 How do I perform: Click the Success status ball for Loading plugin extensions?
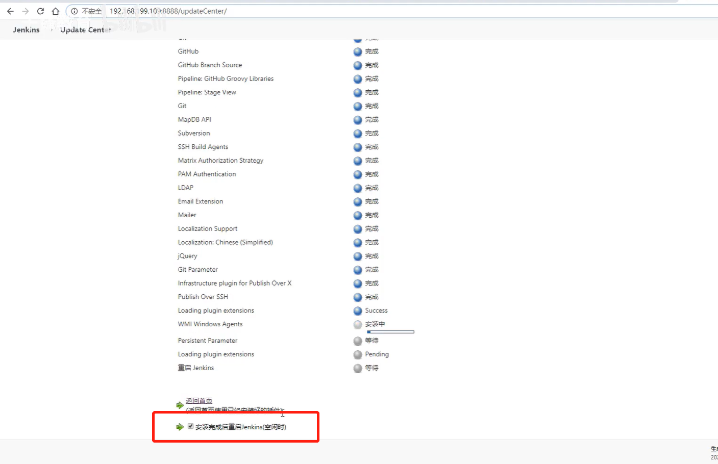point(358,311)
